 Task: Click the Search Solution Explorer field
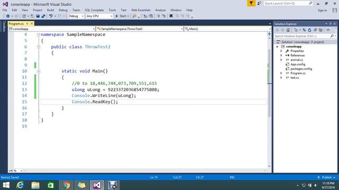[305, 36]
